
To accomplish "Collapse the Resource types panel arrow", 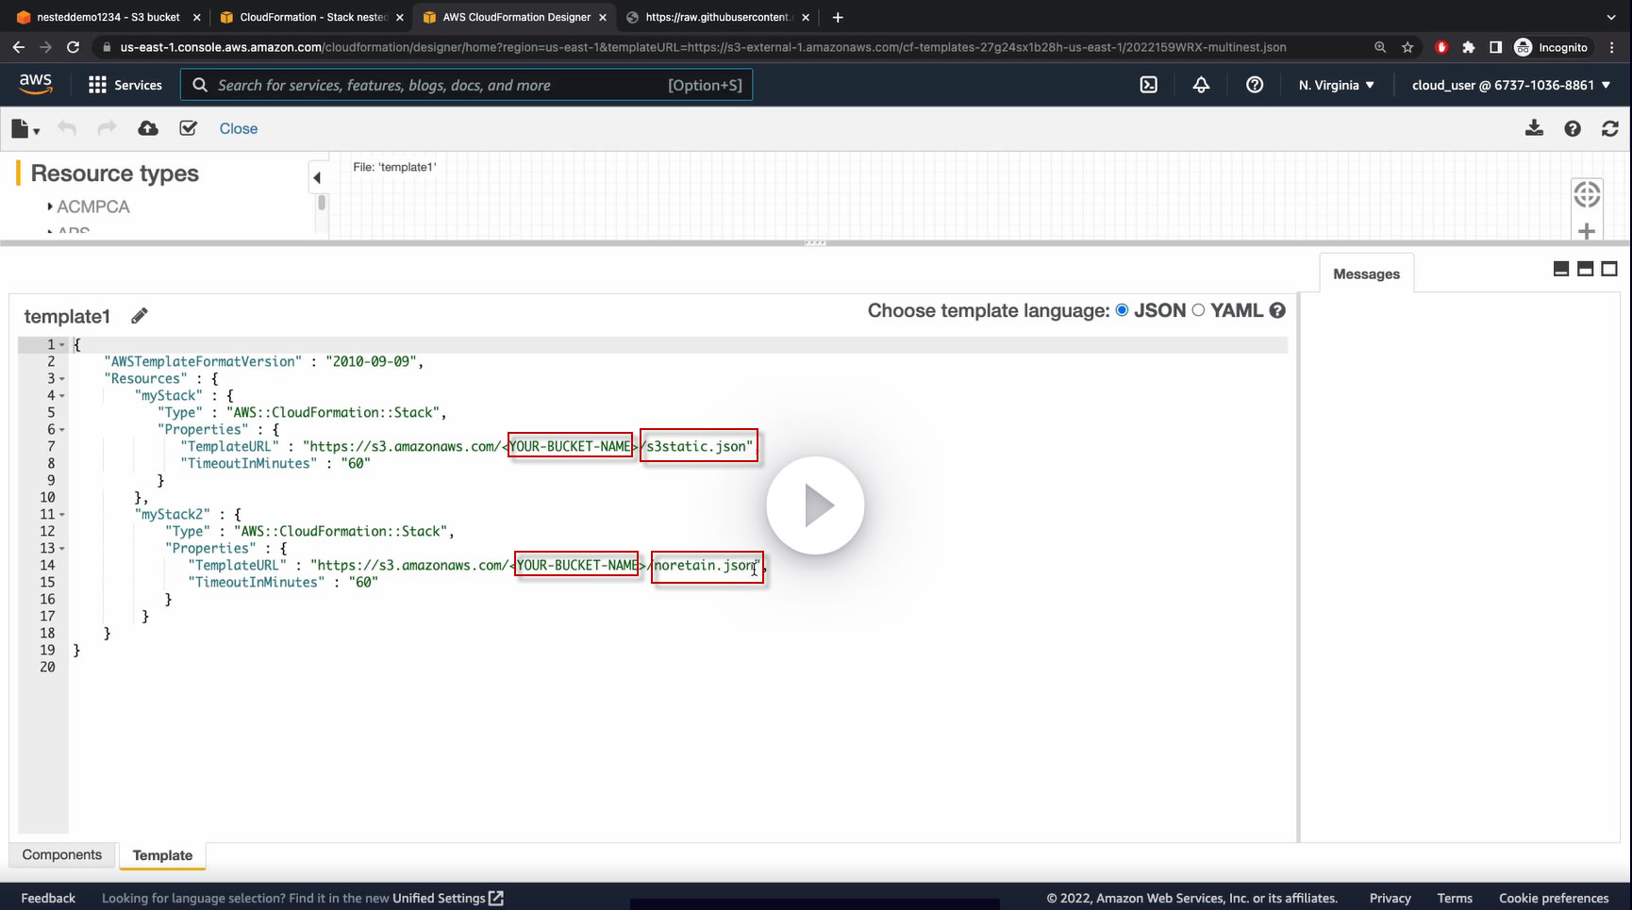I will point(317,177).
